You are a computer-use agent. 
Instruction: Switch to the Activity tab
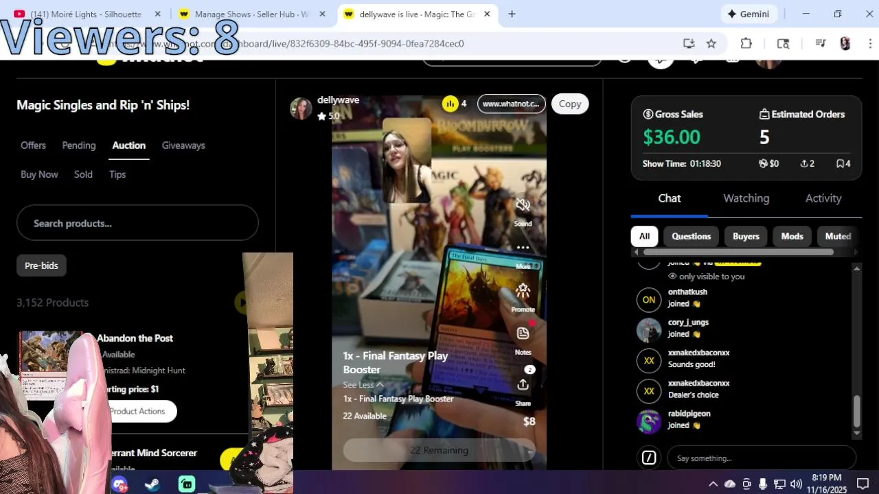click(x=823, y=198)
